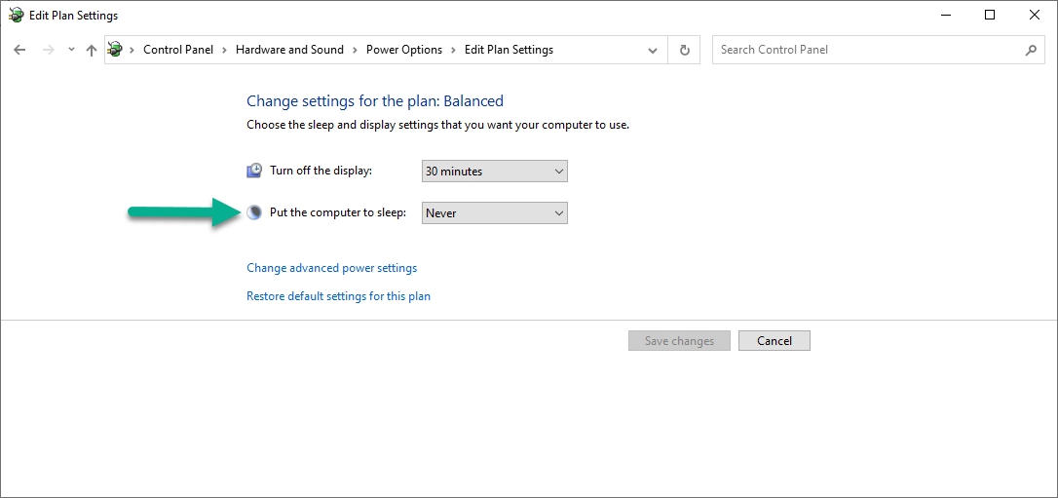Navigate to Power Options in the breadcrumb
Image resolution: width=1058 pixels, height=498 pixels.
[x=403, y=50]
